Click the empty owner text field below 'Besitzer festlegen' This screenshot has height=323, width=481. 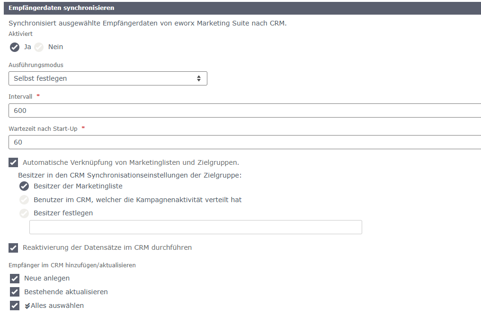[x=196, y=227]
